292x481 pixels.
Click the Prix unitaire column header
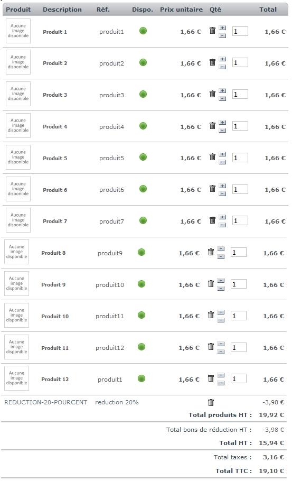[x=181, y=10]
